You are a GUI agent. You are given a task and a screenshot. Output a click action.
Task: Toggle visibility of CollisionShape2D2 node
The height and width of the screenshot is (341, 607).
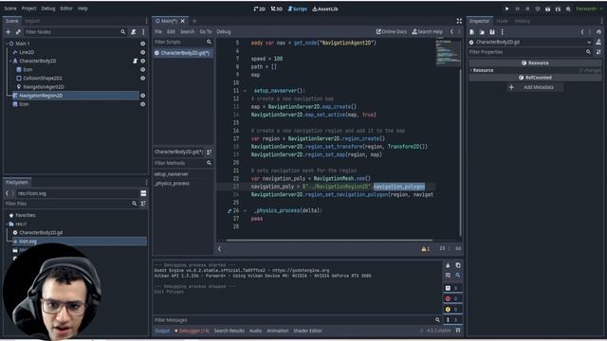pyautogui.click(x=143, y=78)
